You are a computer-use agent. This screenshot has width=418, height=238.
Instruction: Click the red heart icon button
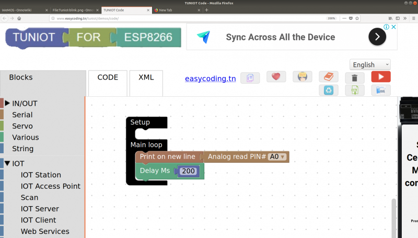coord(276,77)
